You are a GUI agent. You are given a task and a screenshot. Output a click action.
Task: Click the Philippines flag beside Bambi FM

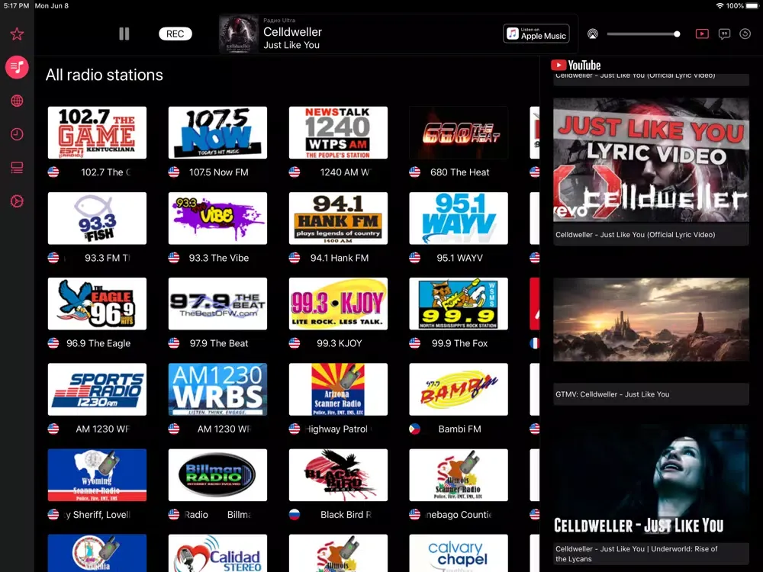pos(414,429)
